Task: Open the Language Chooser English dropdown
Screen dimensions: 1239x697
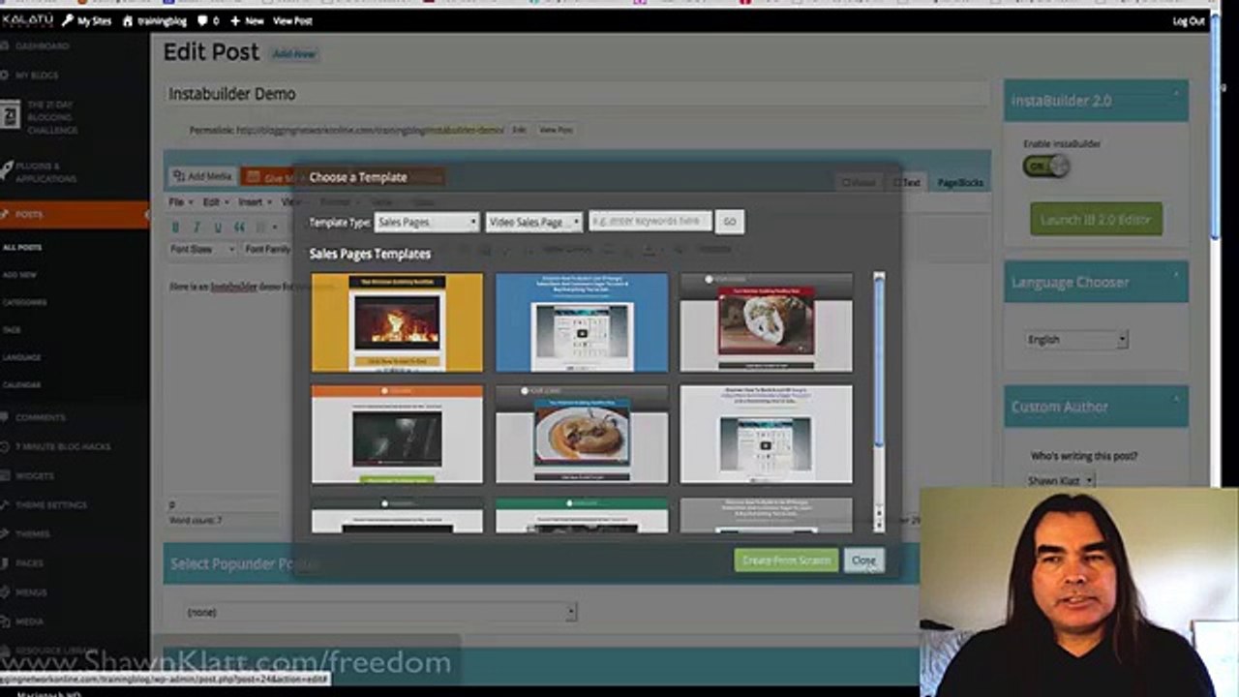Action: click(x=1077, y=340)
